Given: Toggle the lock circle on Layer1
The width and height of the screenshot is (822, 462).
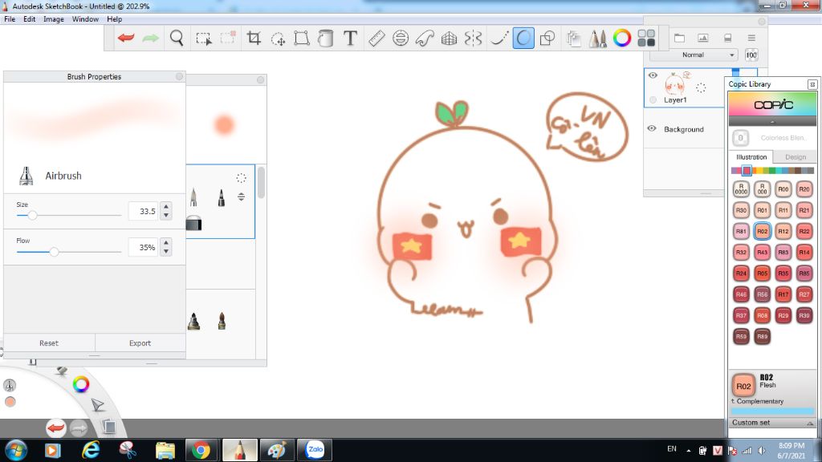Looking at the screenshot, I should (653, 99).
